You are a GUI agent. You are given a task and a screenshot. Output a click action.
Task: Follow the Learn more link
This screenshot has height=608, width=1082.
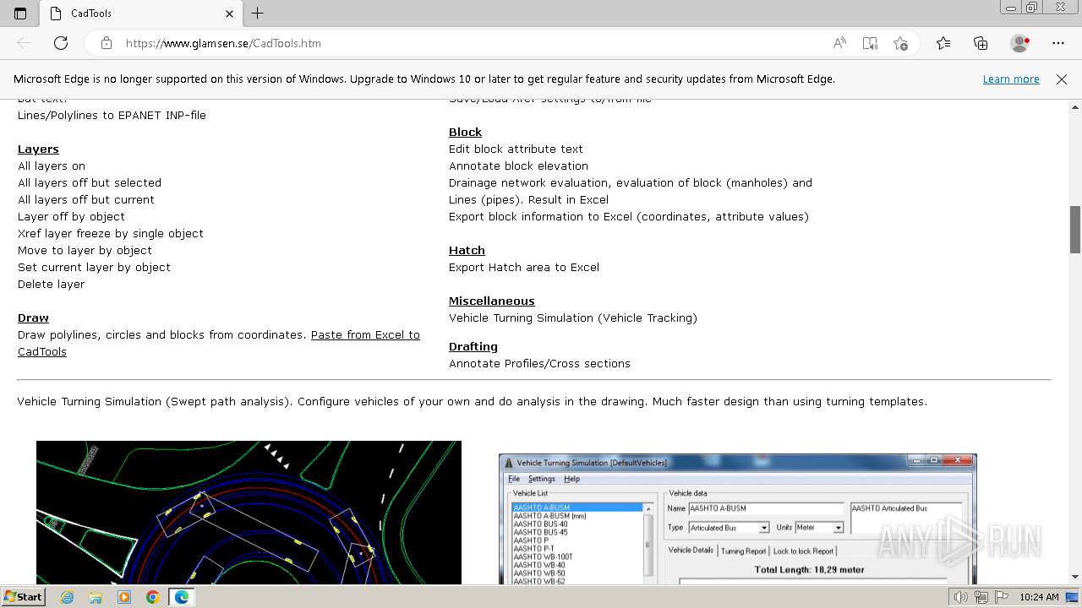(1011, 79)
